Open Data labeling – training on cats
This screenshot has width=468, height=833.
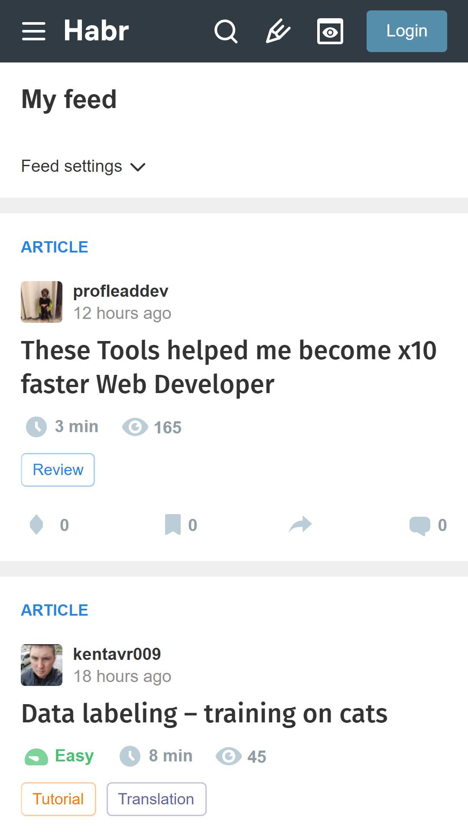[205, 714]
